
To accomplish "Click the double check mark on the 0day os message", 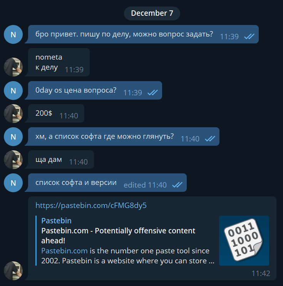I will [152, 93].
